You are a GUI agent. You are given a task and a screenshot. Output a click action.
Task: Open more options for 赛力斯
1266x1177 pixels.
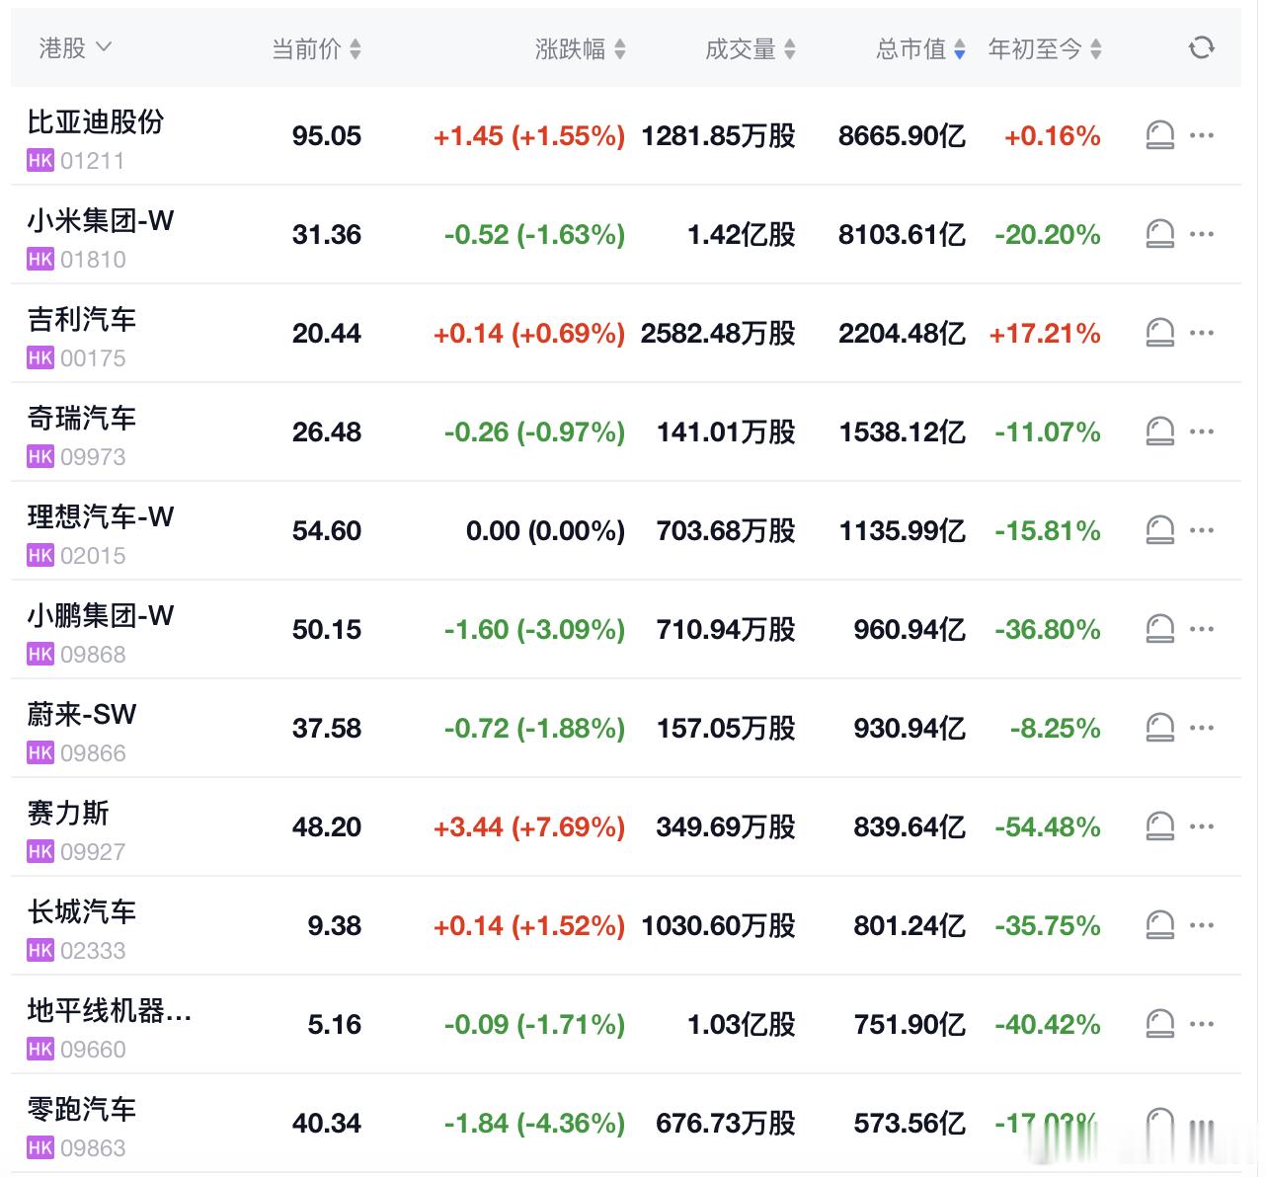coord(1202,826)
